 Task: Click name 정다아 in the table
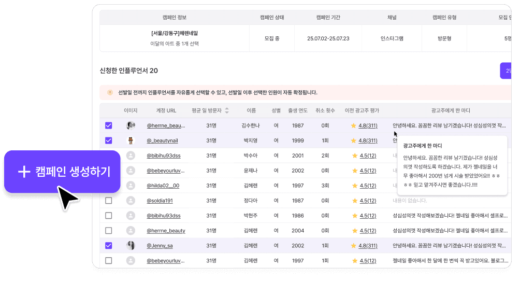coord(250,201)
